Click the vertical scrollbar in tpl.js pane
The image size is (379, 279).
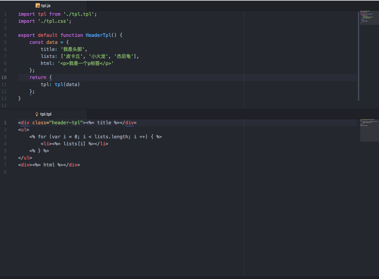(x=359, y=56)
